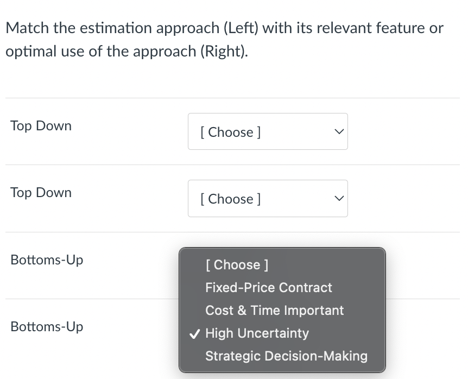Select Fixed-Price Contract from the open menu

(x=268, y=287)
